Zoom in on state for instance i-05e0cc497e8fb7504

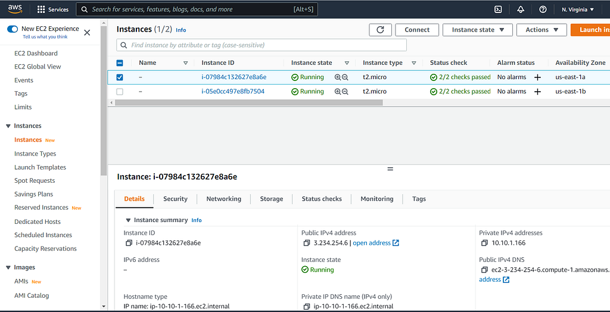coord(338,92)
